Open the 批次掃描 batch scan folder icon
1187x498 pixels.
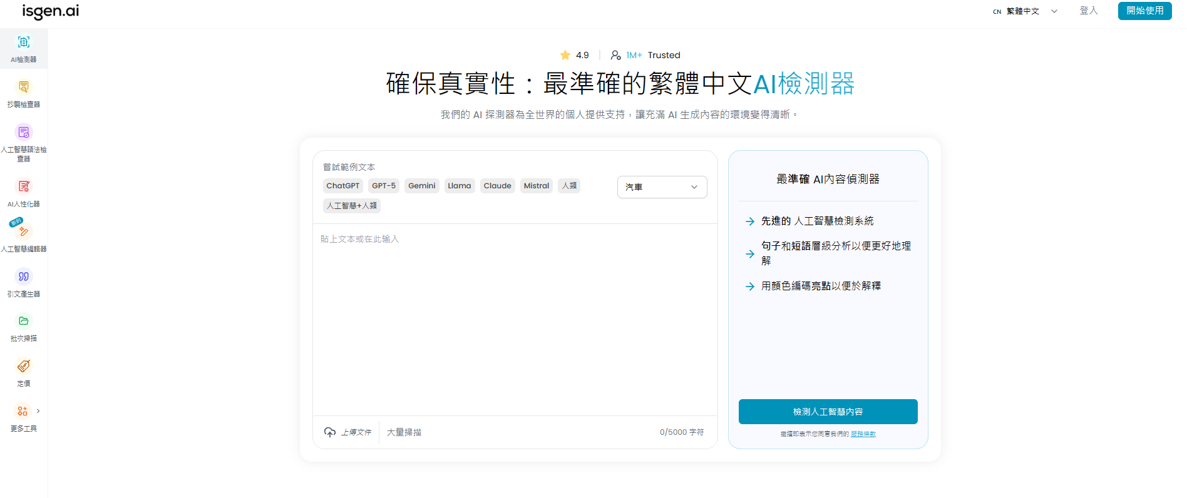click(24, 321)
